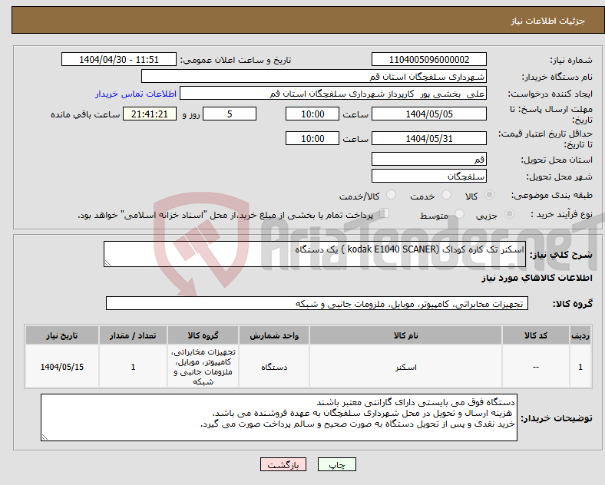Image resolution: width=605 pixels, height=485 pixels.
Task: Click the remaining days field showing 5
Action: (x=230, y=114)
